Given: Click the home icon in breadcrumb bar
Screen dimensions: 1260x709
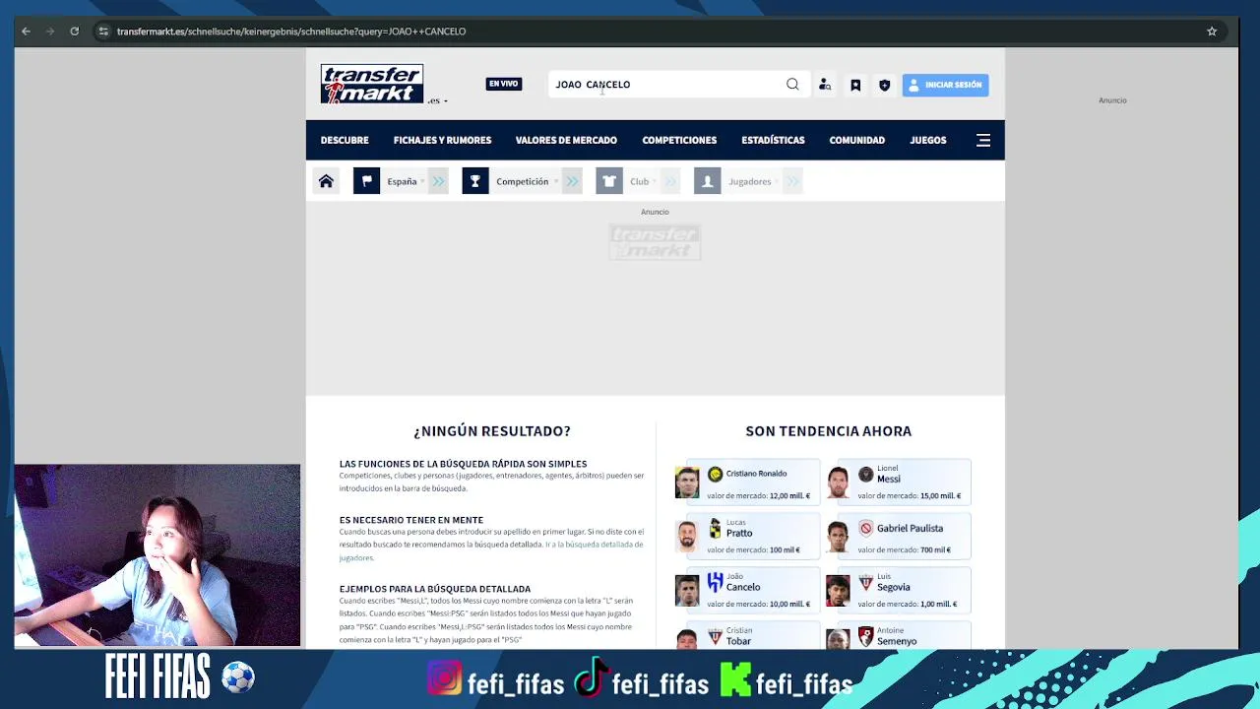Looking at the screenshot, I should click(326, 181).
